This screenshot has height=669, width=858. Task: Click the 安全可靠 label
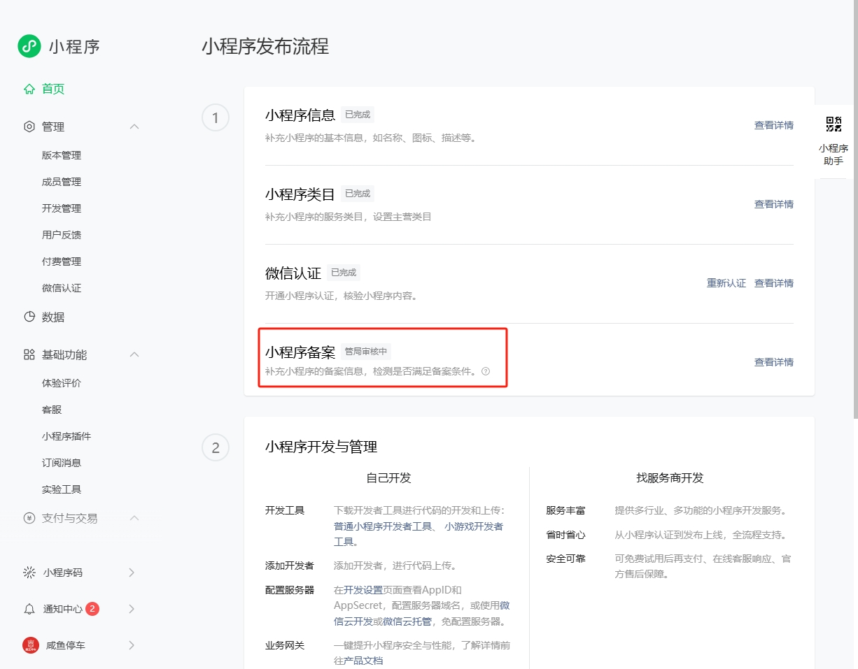pyautogui.click(x=566, y=559)
